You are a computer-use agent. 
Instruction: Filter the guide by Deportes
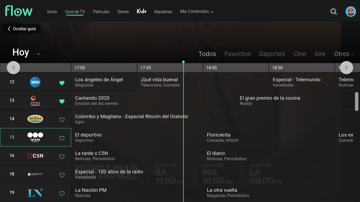(x=272, y=54)
